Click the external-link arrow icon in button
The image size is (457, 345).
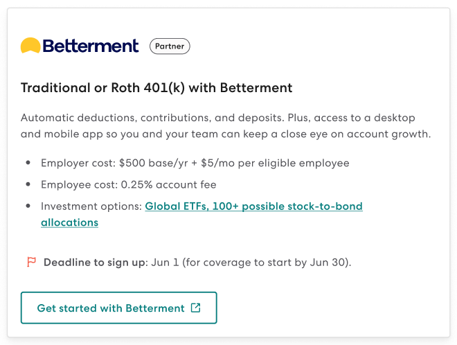(x=195, y=308)
